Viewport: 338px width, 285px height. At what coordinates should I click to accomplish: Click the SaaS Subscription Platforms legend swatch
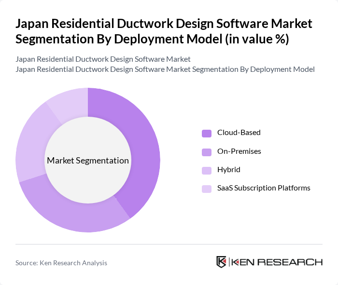[207, 189]
